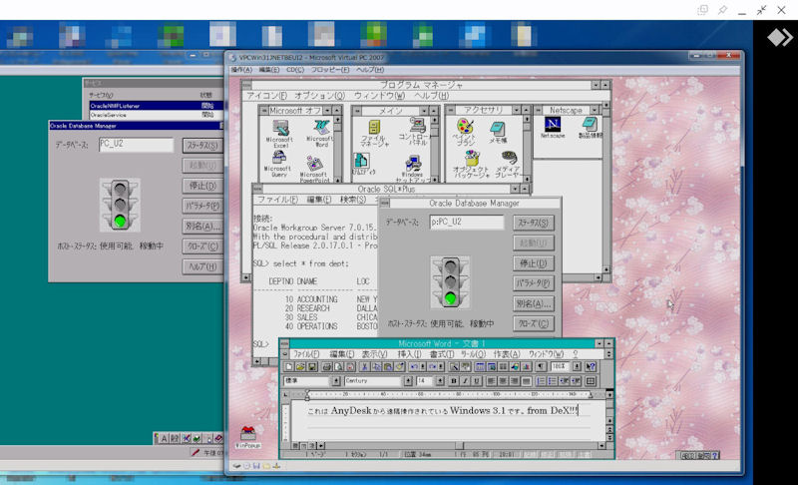Click the PC_U2 database input field

pyautogui.click(x=136, y=145)
